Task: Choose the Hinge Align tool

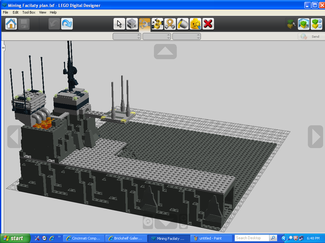Action: [x=157, y=23]
